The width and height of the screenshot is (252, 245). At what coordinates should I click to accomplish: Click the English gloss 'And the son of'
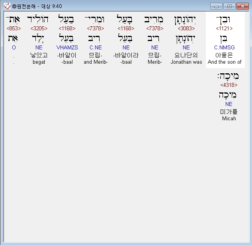click(x=225, y=62)
